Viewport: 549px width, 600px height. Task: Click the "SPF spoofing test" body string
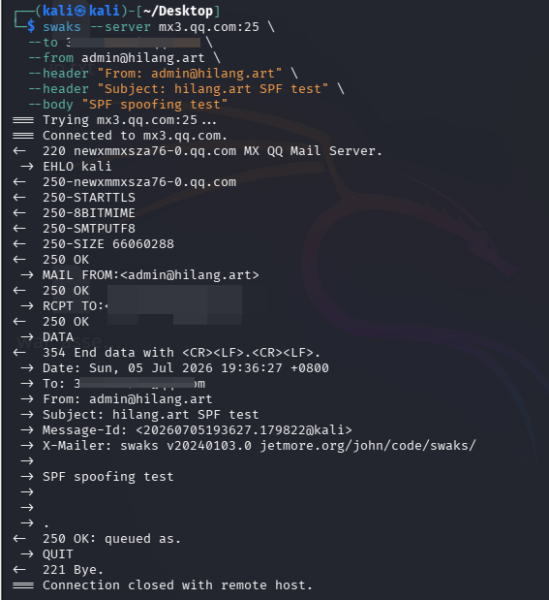click(x=155, y=105)
